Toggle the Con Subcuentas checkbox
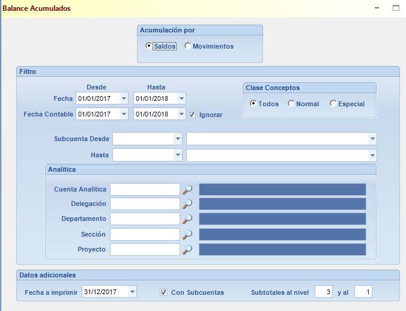 click(x=163, y=292)
